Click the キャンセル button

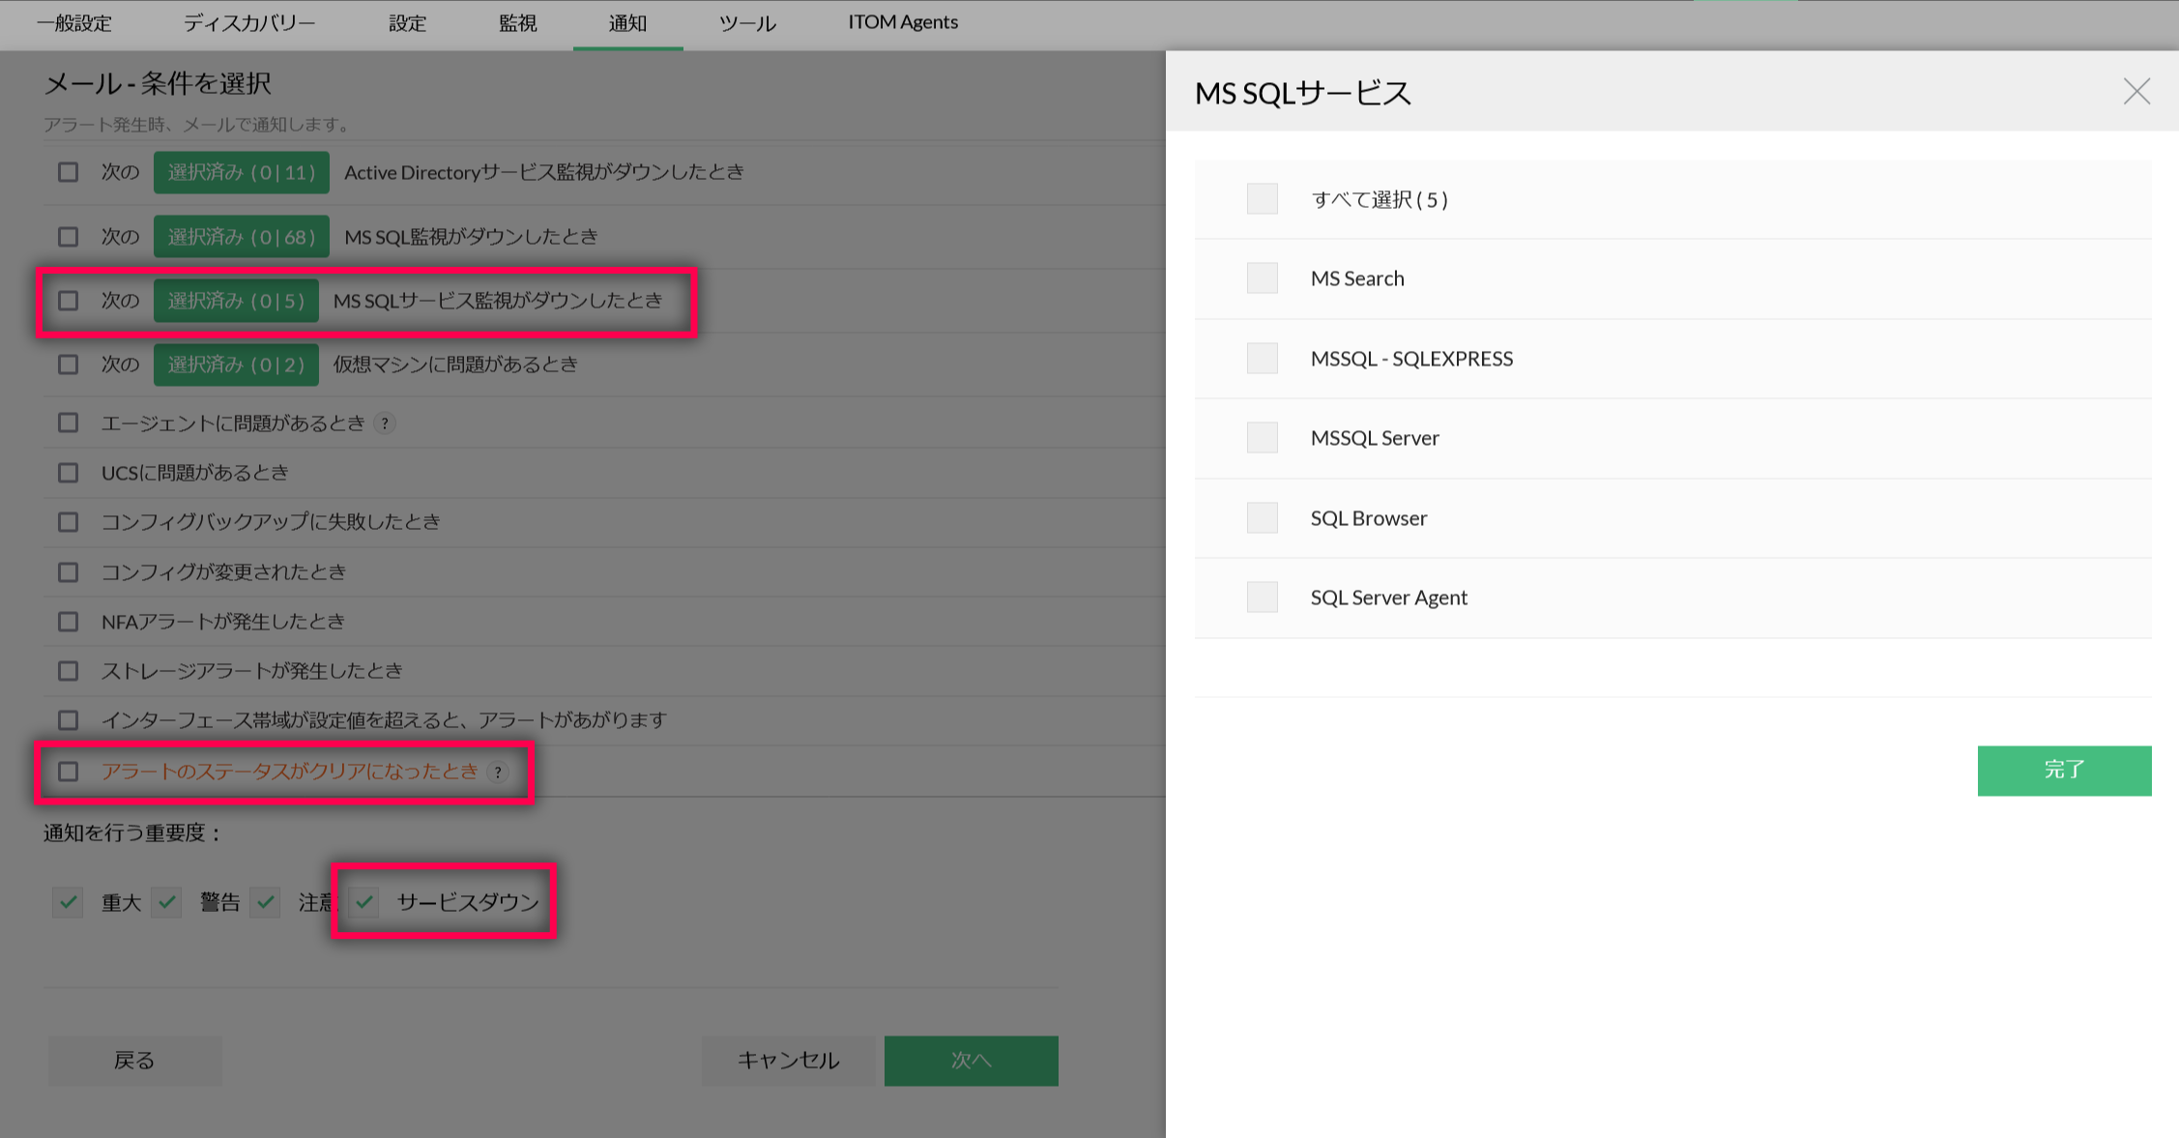(x=788, y=1061)
